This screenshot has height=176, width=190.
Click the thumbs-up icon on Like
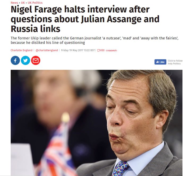[x=157, y=62]
